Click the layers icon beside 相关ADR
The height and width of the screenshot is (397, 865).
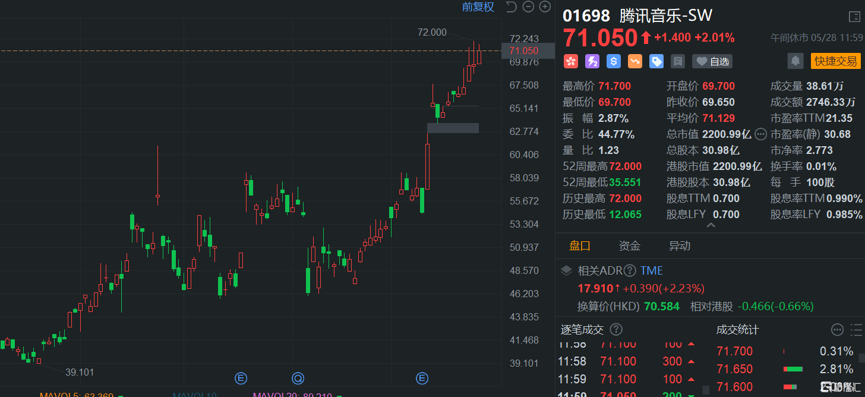point(567,271)
